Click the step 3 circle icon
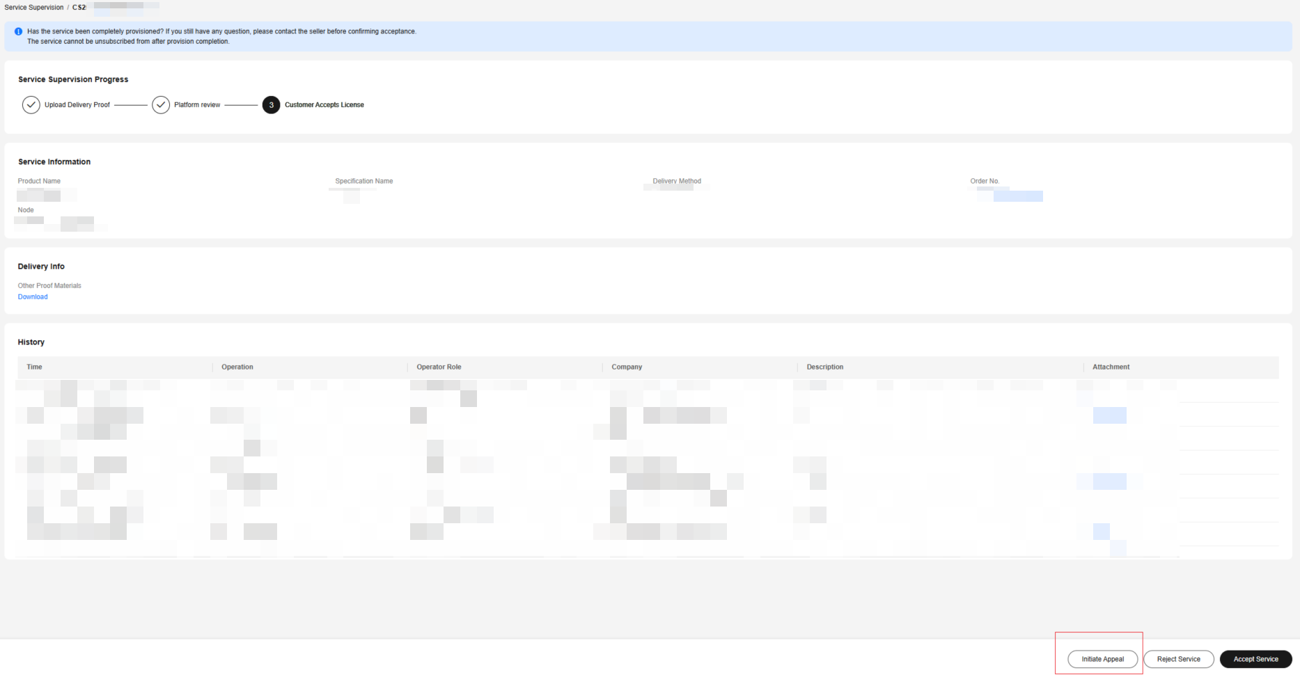 pyautogui.click(x=271, y=105)
